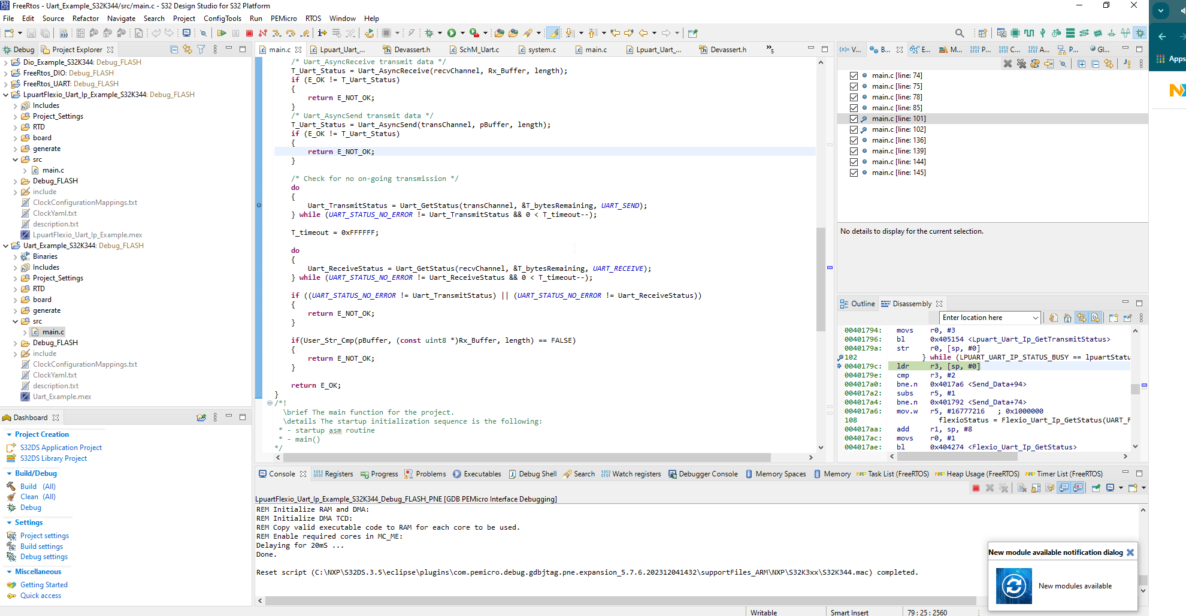Collapse the Project Creation section in Dashboard
The height and width of the screenshot is (616, 1186).
[9, 434]
